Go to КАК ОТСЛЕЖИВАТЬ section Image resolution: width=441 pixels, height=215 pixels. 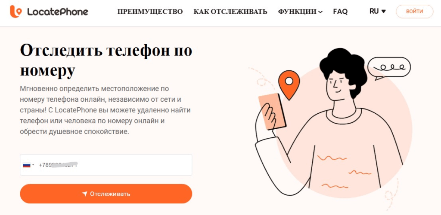click(230, 12)
